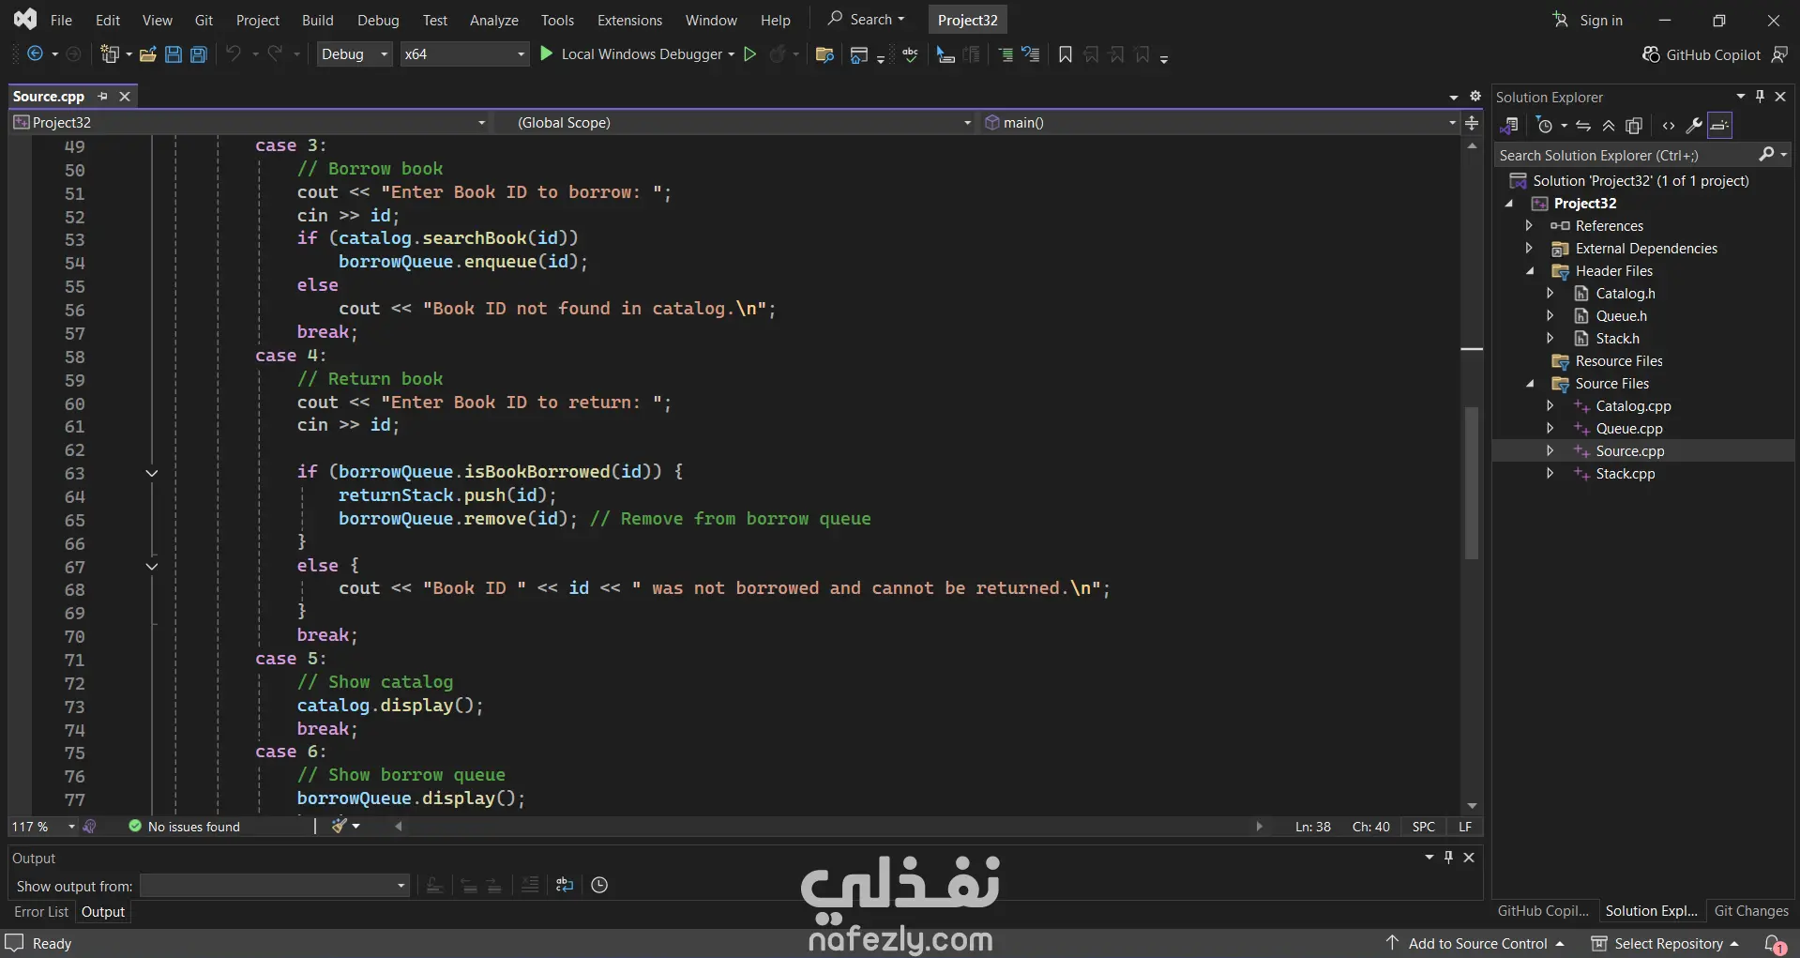Click the editor scrollbar down arrow
Viewport: 1800px width, 958px height.
(x=1472, y=806)
